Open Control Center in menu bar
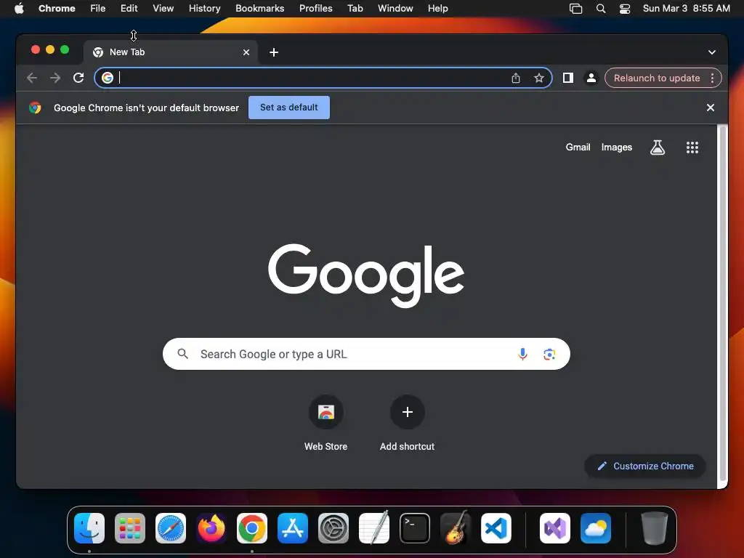The image size is (744, 558). coord(625,9)
